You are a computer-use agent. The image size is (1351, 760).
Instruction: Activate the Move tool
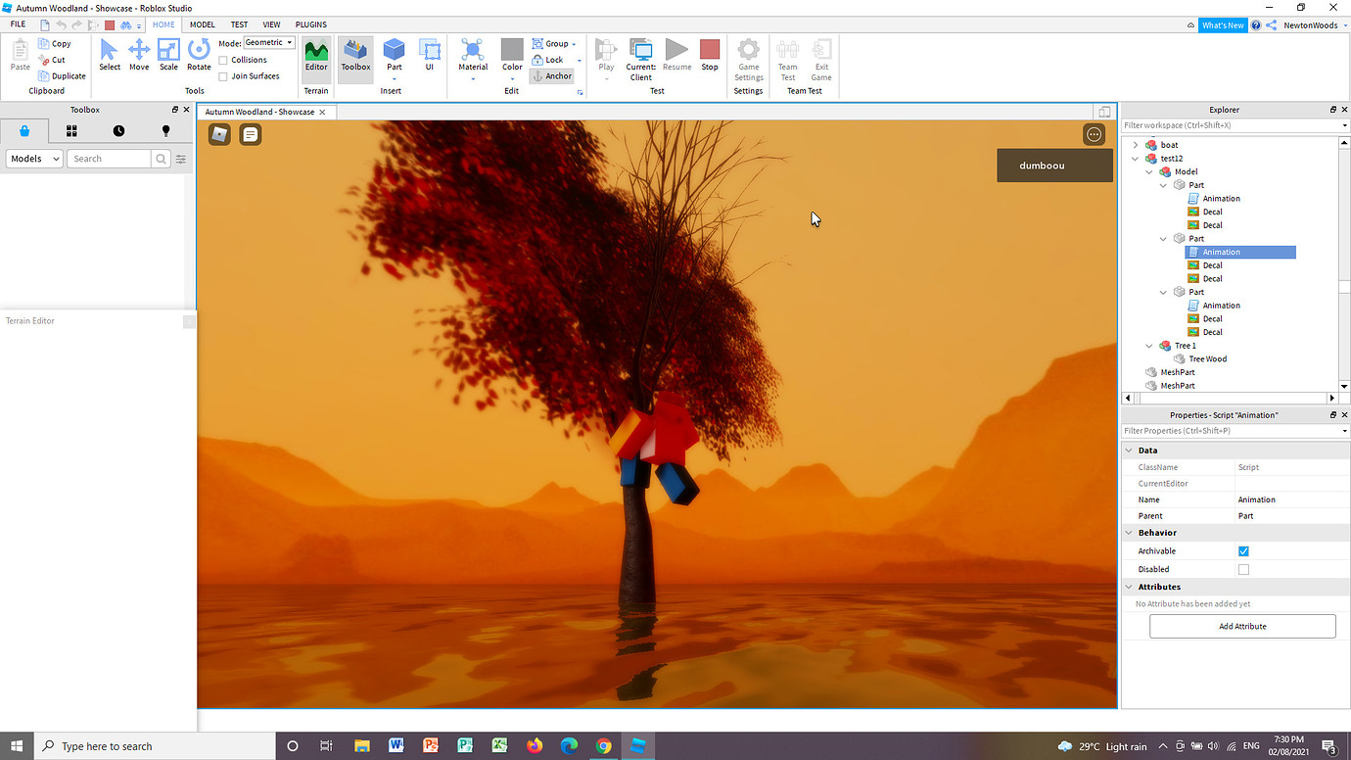tap(139, 55)
